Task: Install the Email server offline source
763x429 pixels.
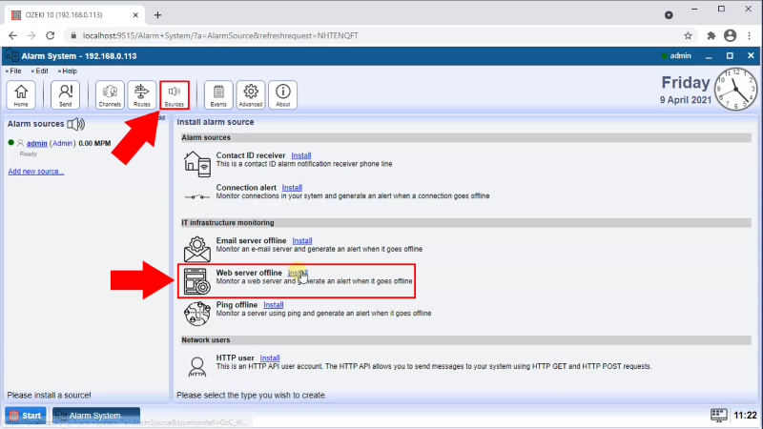Action: click(302, 241)
